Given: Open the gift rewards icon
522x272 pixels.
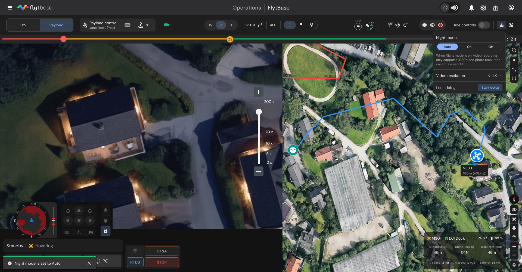Looking at the screenshot, I should tap(495, 8).
